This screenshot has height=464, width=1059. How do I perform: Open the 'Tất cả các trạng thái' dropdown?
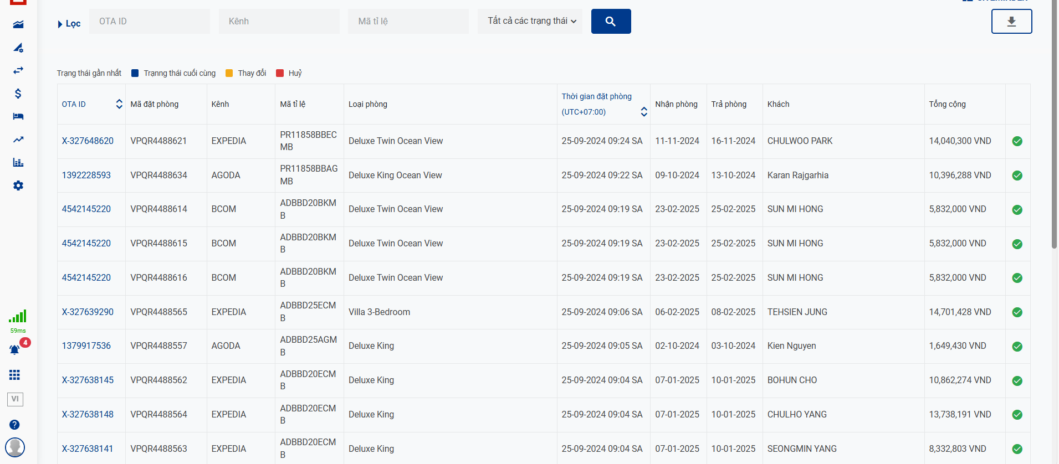click(530, 21)
